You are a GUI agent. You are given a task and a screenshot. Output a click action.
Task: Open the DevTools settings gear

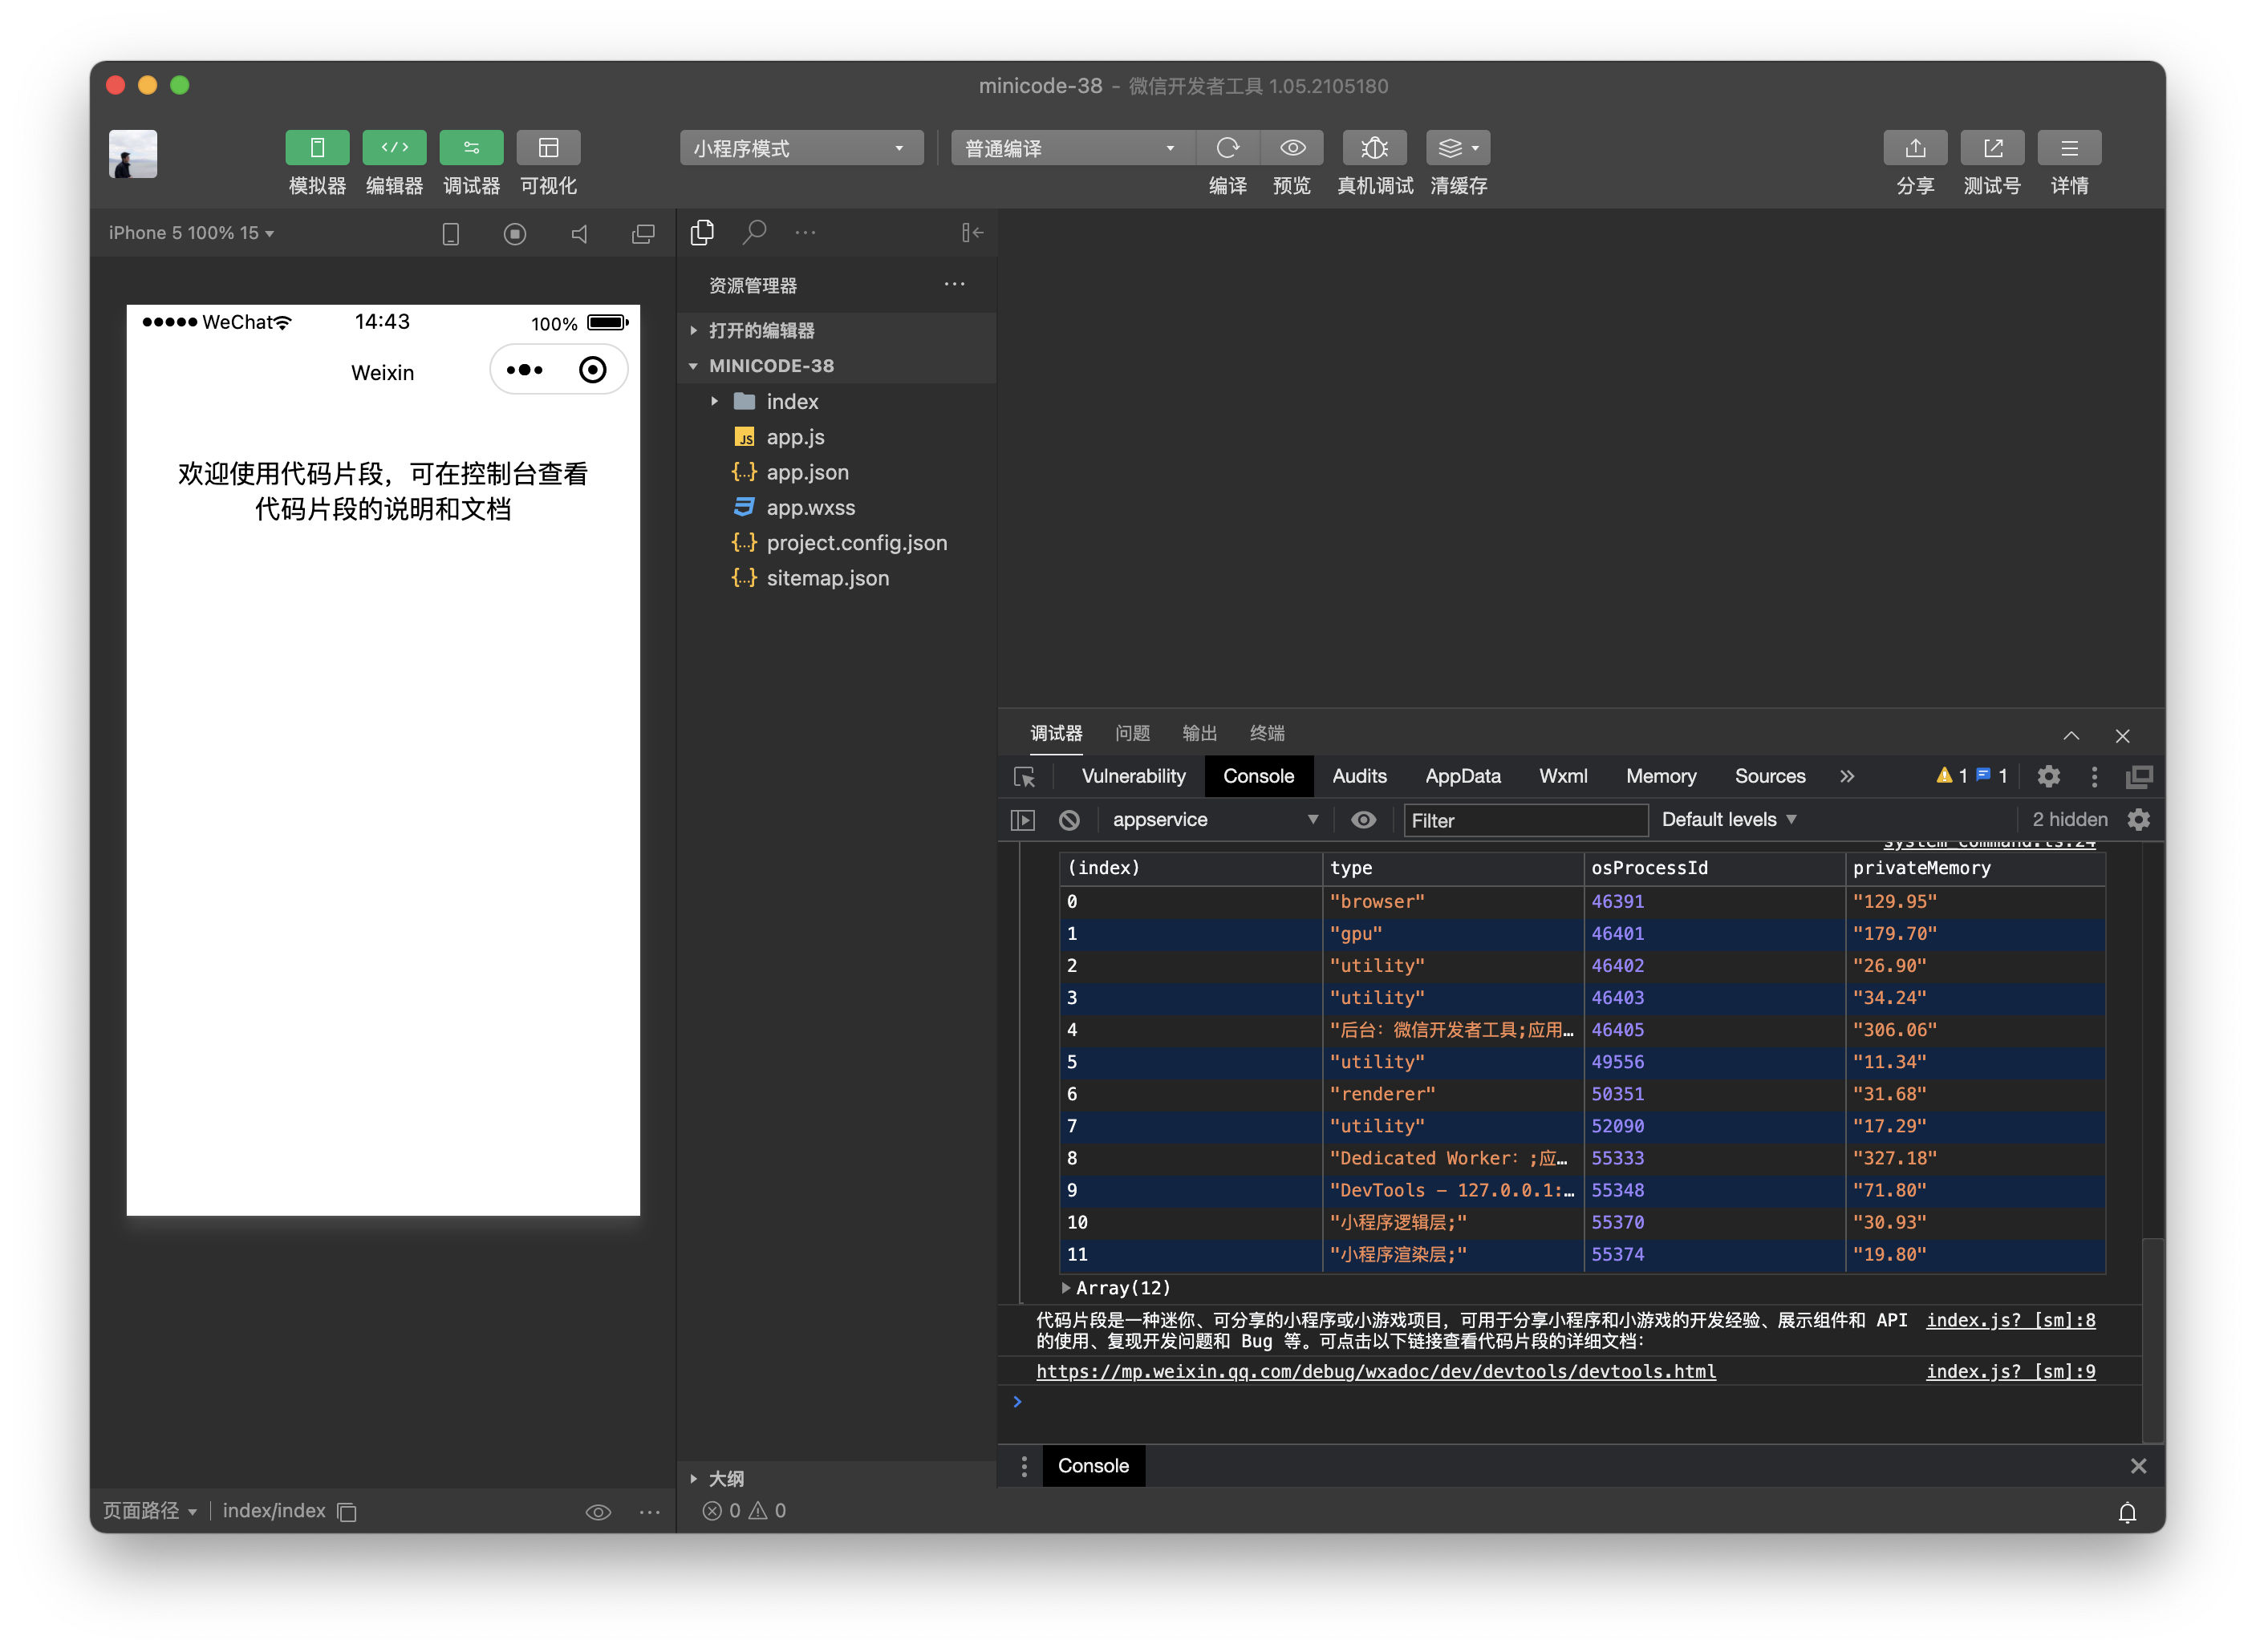click(2048, 777)
